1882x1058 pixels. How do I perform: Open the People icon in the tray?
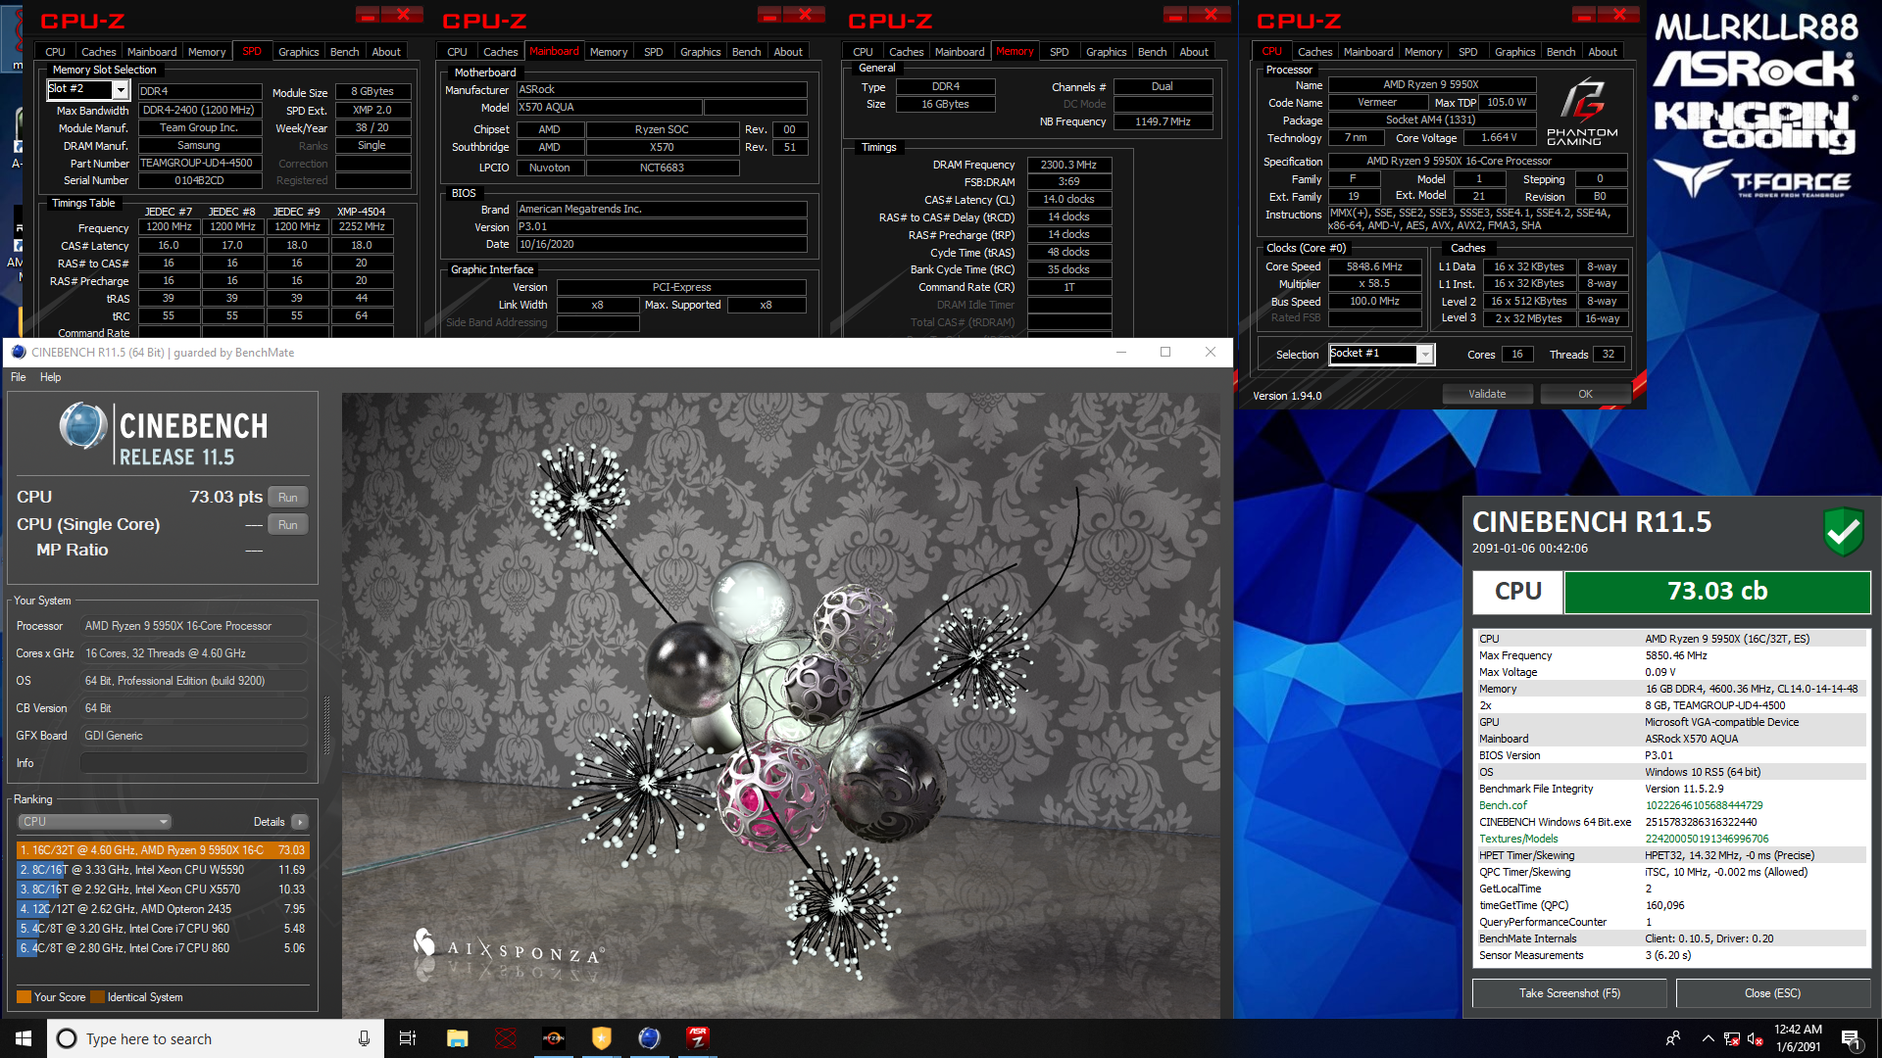click(1673, 1038)
